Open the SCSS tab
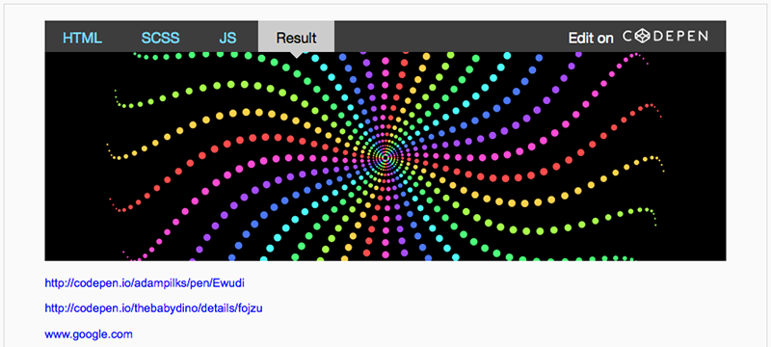Screen dimensions: 771x347 [160, 38]
